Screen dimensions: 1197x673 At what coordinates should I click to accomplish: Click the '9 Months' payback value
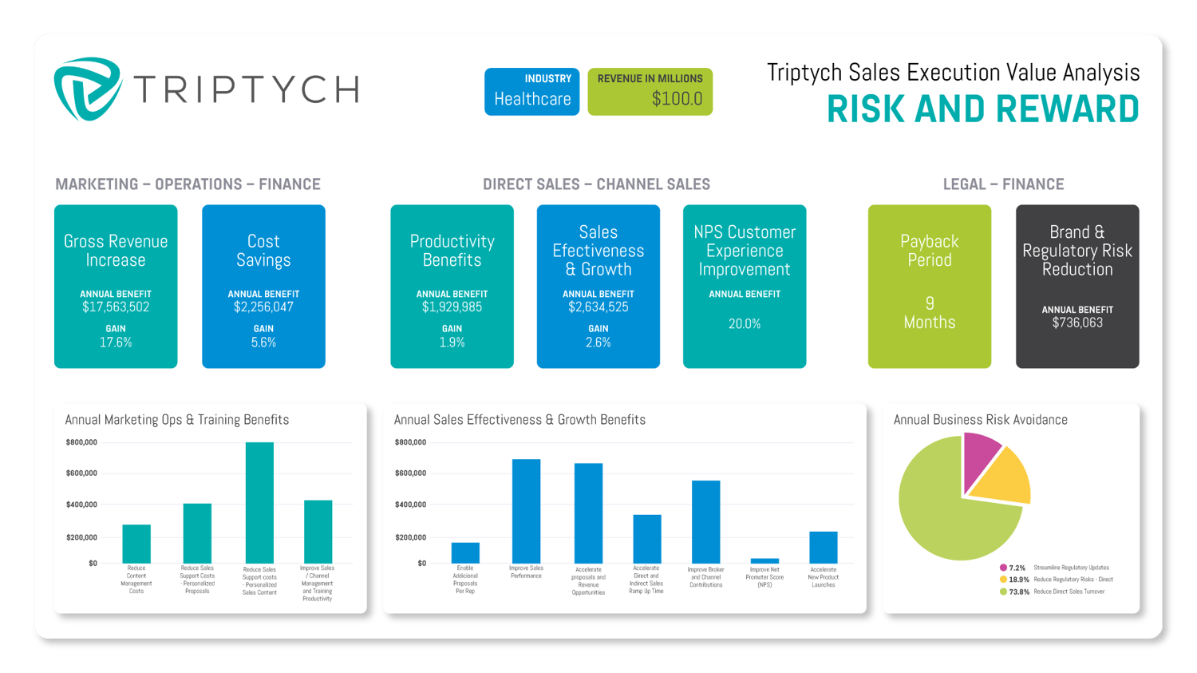(930, 313)
